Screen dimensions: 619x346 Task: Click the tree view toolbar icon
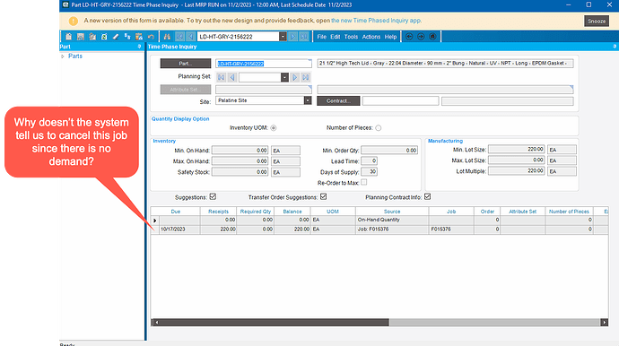tap(127, 37)
